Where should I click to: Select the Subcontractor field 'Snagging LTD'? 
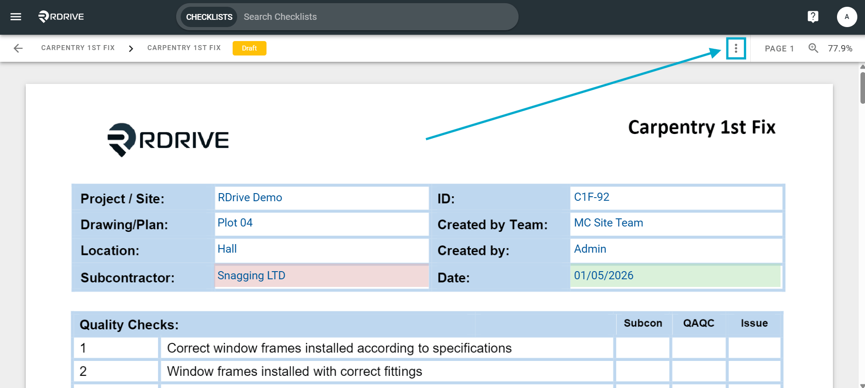[322, 276]
